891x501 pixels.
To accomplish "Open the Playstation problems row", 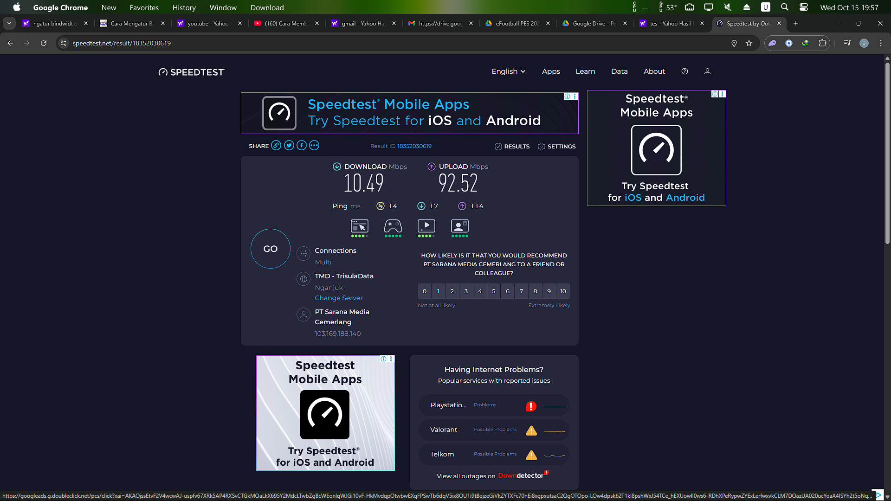I will [x=494, y=405].
